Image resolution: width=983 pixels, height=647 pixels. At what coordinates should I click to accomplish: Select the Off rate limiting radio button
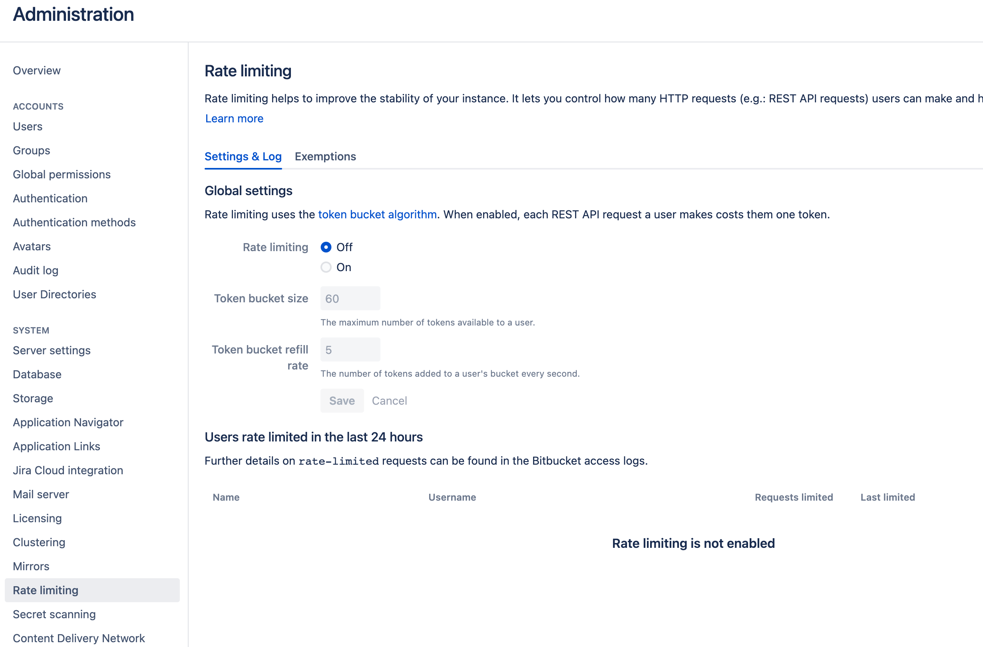[x=326, y=247]
